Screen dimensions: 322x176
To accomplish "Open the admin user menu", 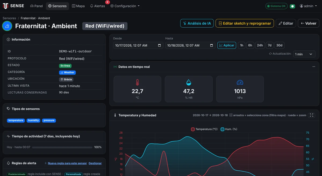I will pyautogui.click(x=308, y=6).
